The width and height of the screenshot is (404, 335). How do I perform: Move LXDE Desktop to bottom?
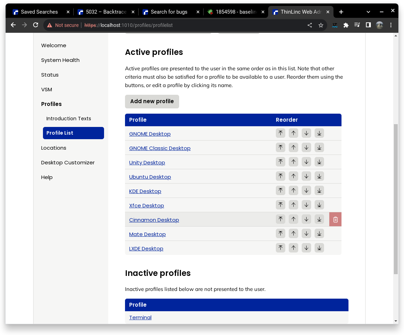coord(319,248)
